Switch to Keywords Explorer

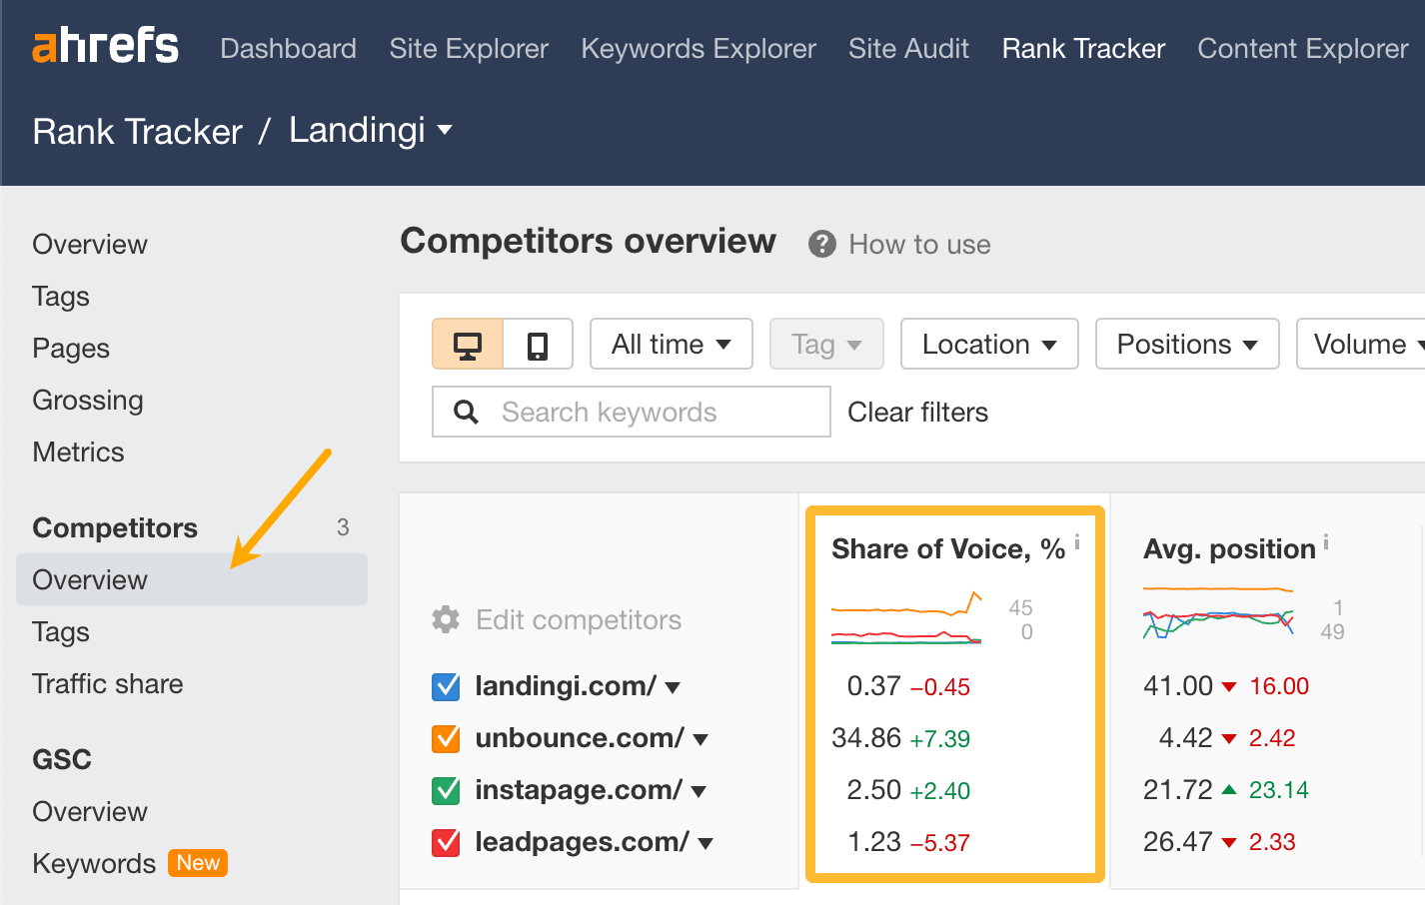click(x=698, y=47)
